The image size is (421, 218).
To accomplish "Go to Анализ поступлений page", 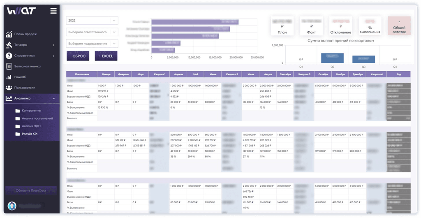I will (37, 118).
